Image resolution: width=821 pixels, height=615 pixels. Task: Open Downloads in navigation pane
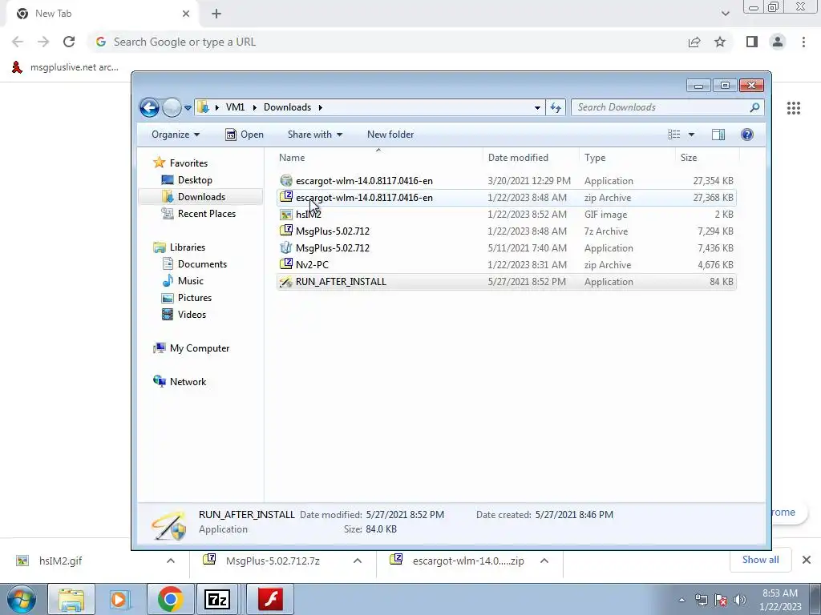pos(201,197)
